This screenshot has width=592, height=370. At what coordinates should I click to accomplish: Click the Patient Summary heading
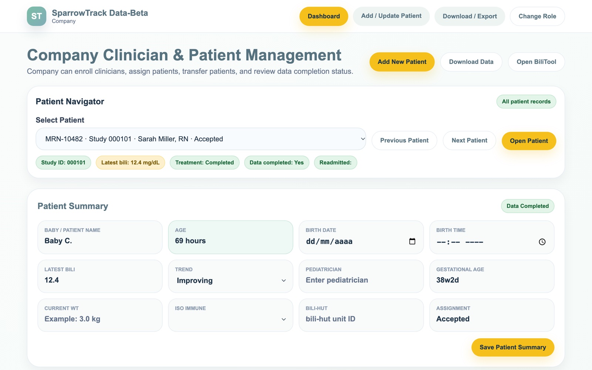(x=73, y=206)
